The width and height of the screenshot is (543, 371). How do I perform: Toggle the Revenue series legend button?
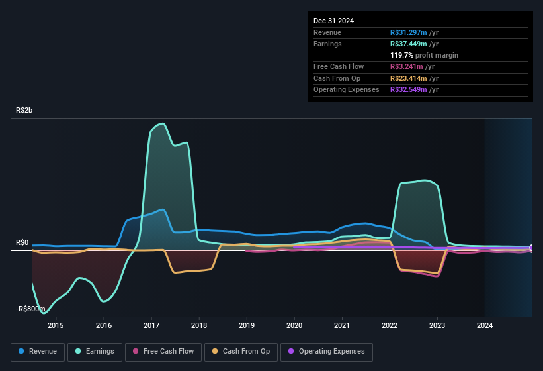pos(38,352)
